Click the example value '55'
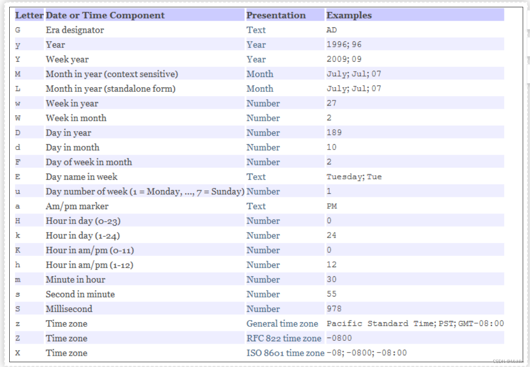 click(331, 294)
